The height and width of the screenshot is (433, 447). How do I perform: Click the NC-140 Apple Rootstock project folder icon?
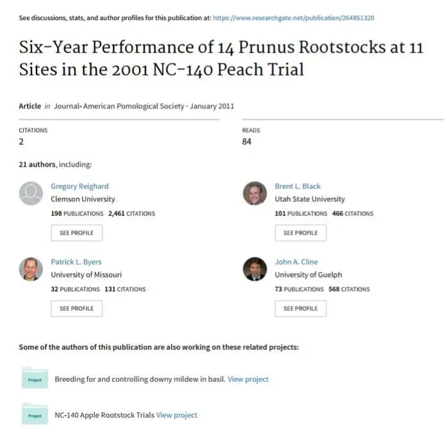[x=35, y=414]
